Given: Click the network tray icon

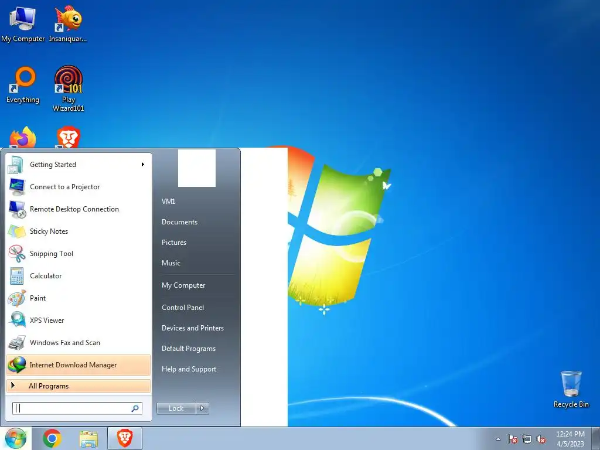Looking at the screenshot, I should (527, 439).
